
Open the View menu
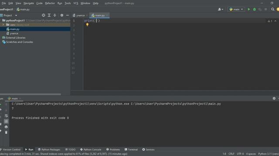pyautogui.click(x=18, y=3)
